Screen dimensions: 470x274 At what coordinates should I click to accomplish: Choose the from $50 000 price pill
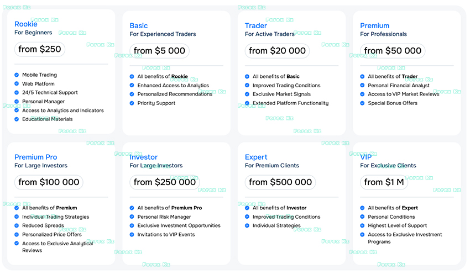pos(393,51)
